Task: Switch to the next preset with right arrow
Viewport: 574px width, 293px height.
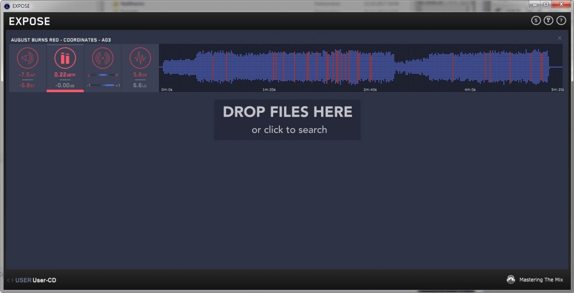Action: [12, 280]
